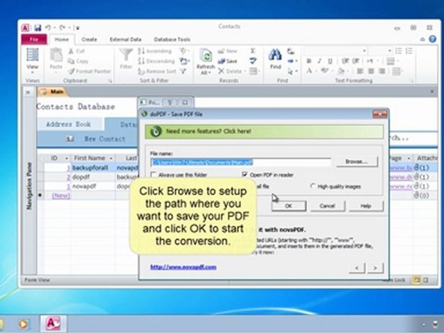Click Cancel in doPDF dialog
Screen dimensions: 444x333
[327, 206]
